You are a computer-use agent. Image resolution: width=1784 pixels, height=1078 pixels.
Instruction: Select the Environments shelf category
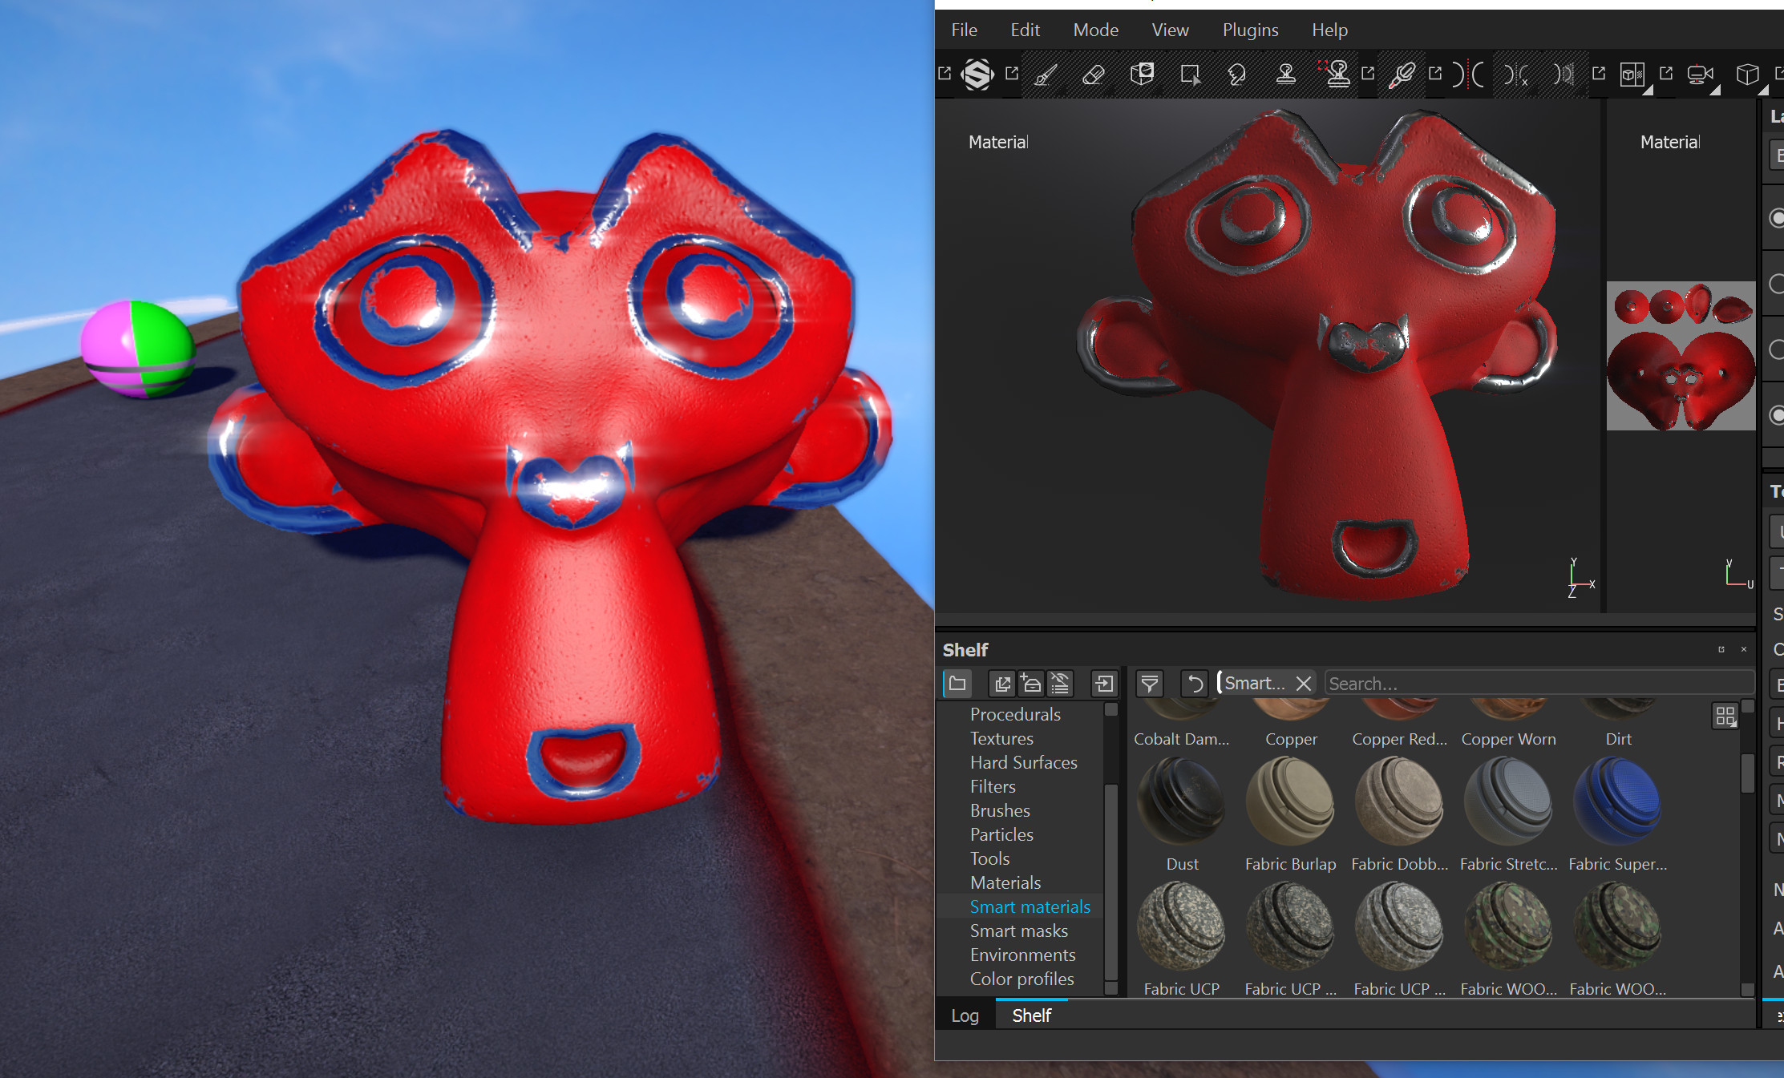click(x=1022, y=955)
